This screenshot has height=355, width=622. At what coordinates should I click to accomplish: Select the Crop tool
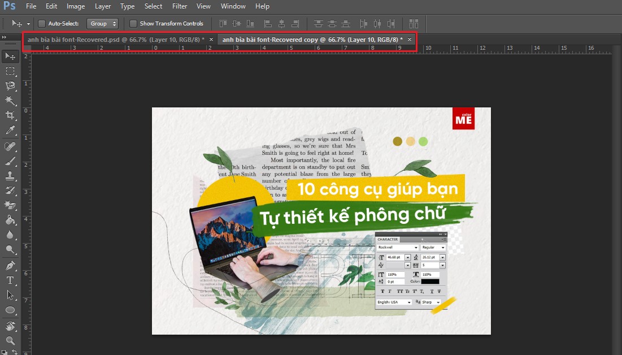click(x=10, y=115)
